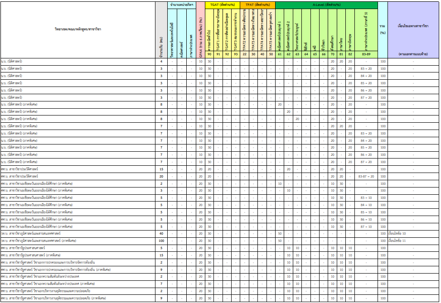Click the "(ตามเอกสารแนบท้าย)" note in header
Screen dimensions: 441x303
click(413, 54)
